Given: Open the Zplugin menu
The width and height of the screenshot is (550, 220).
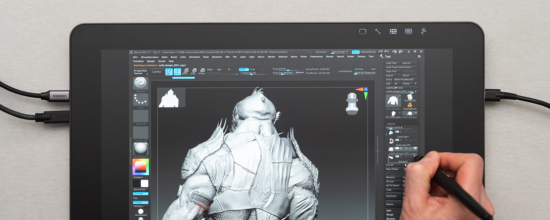Looking at the screenshot, I should pos(151,61).
